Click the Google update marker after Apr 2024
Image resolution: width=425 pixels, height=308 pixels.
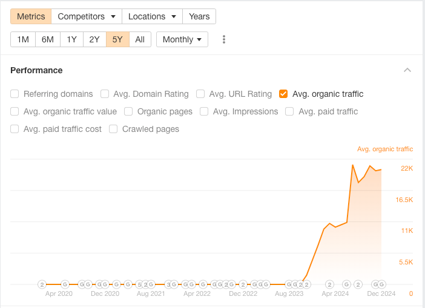coord(346,284)
